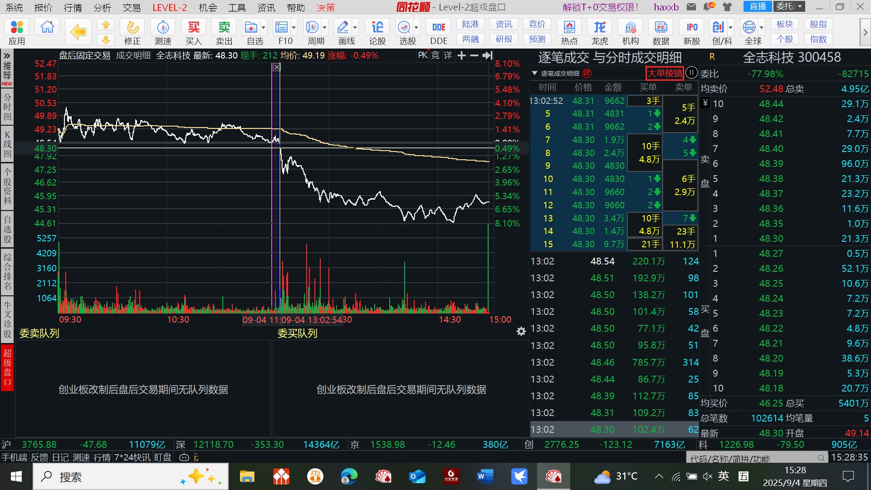Screen dimensions: 871x490
Task: Toggle the ¥ icon beside sell level 10
Action: click(x=705, y=103)
